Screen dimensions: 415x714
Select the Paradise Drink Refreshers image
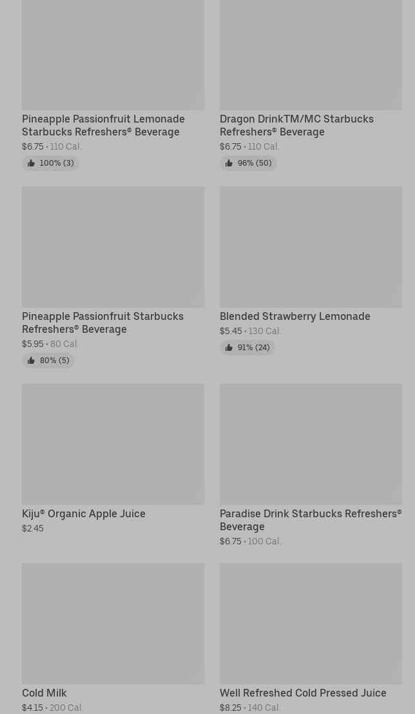(x=311, y=444)
